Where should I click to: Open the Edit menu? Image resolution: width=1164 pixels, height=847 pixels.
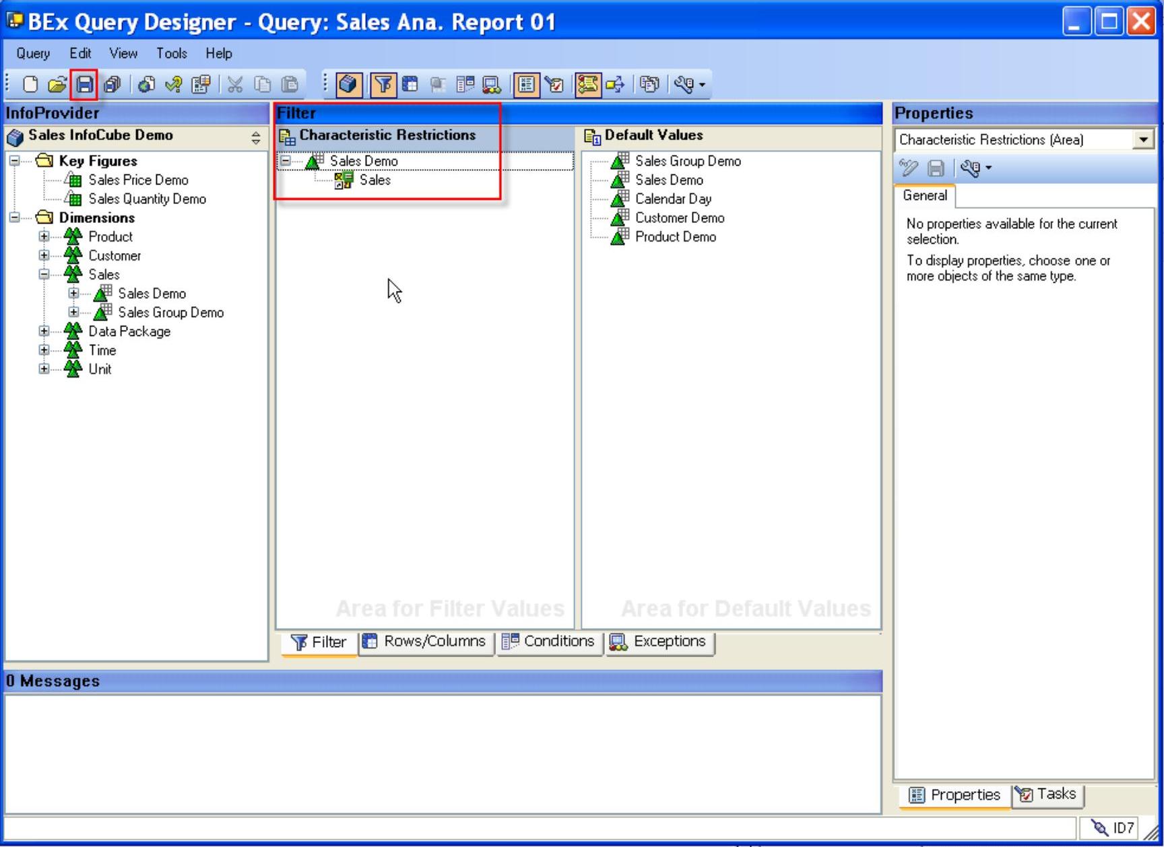(x=80, y=53)
